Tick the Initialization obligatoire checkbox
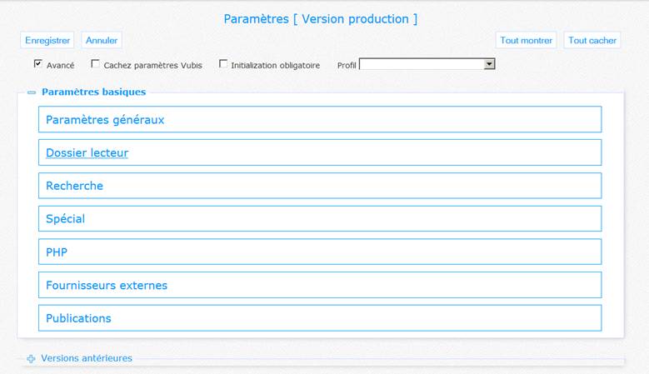649x374 pixels. 223,63
